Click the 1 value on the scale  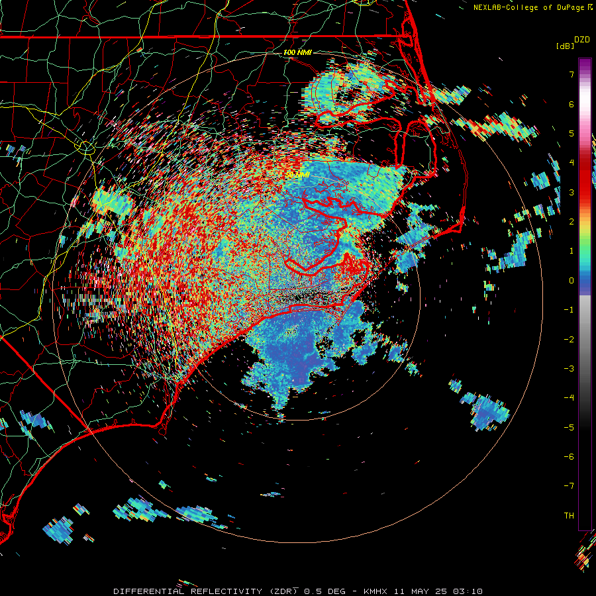point(571,251)
